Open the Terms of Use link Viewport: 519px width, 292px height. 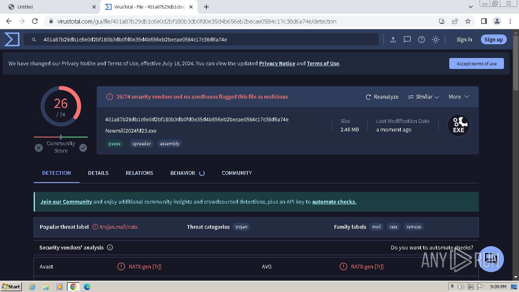tap(323, 63)
